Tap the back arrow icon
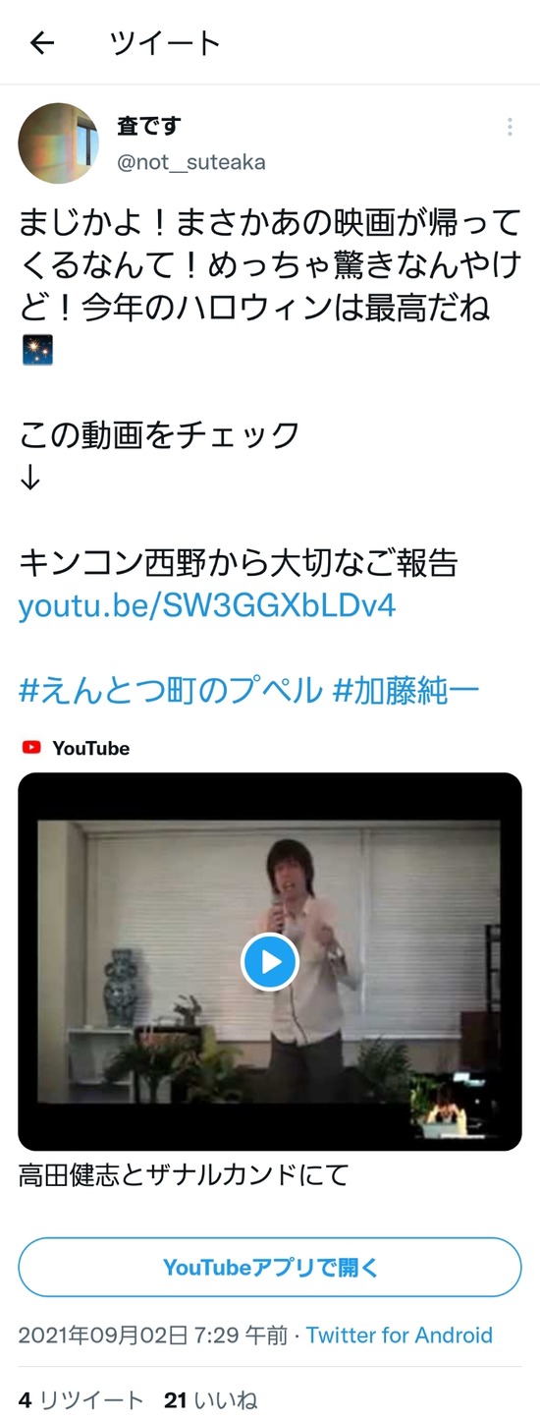 click(41, 43)
